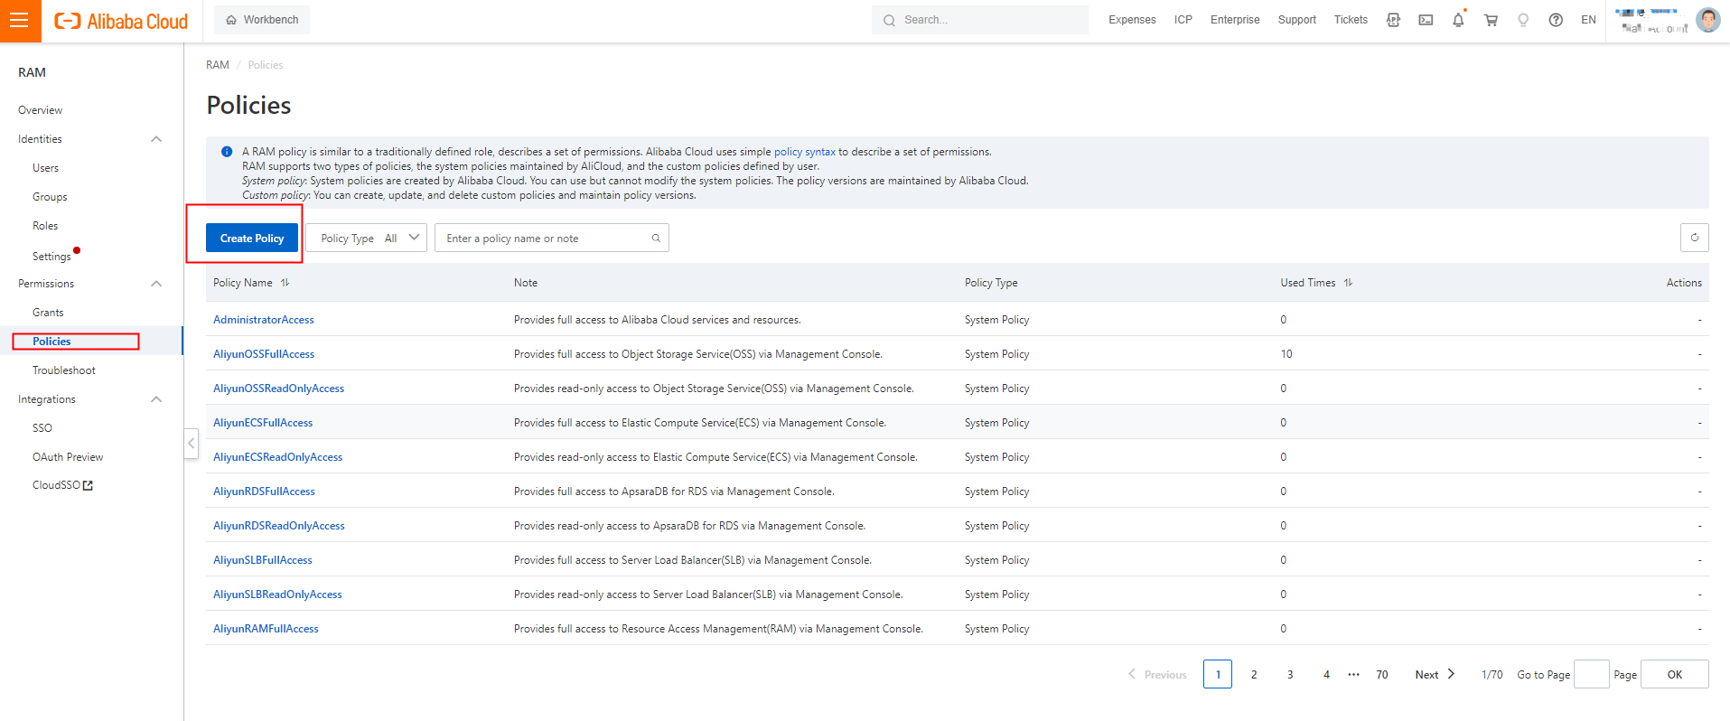Click the RAM breadcrumb

point(218,65)
